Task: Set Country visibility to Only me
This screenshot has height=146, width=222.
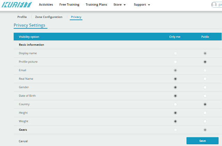Action: click(175, 104)
